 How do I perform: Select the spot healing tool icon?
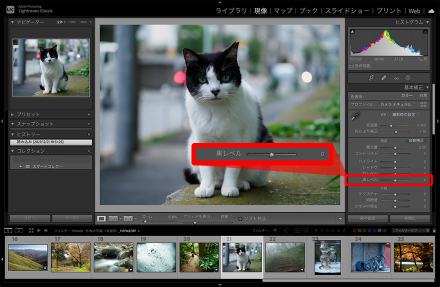[x=383, y=78]
